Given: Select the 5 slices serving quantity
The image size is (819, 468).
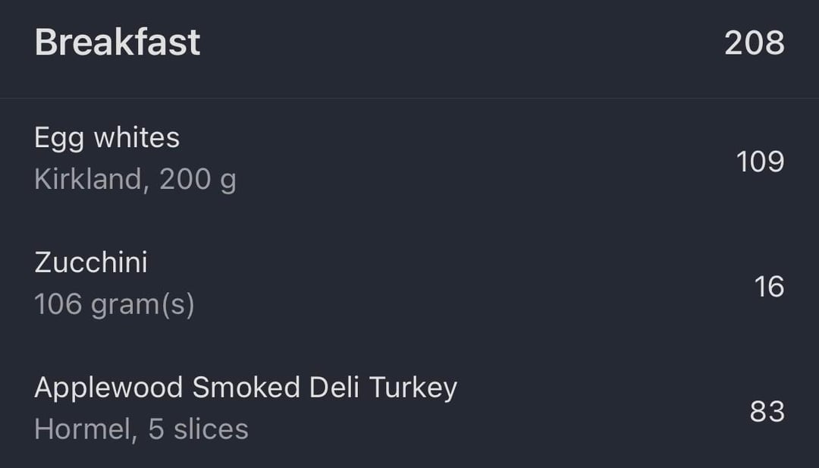Looking at the screenshot, I should [198, 430].
